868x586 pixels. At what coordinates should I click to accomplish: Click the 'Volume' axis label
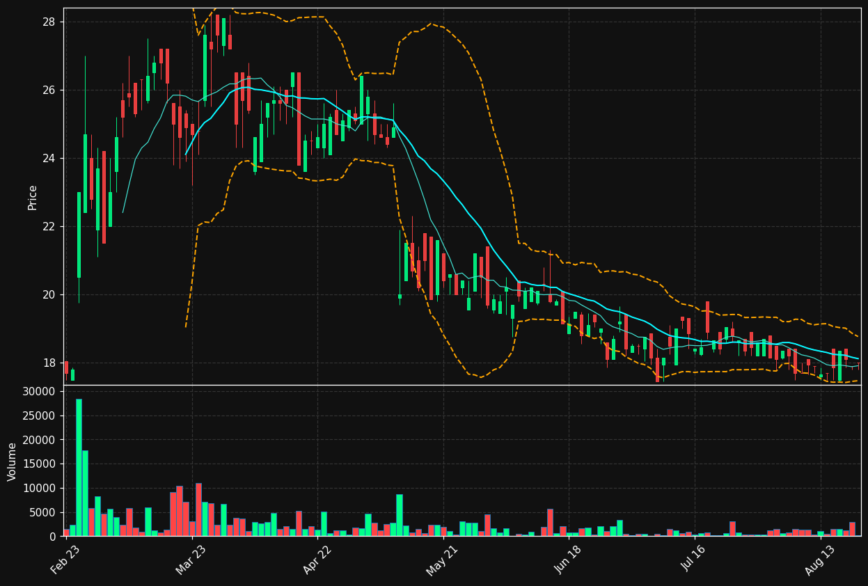(x=13, y=461)
